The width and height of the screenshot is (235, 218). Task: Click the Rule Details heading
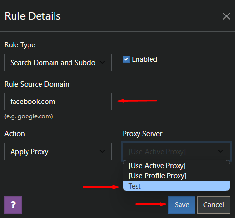[33, 16]
